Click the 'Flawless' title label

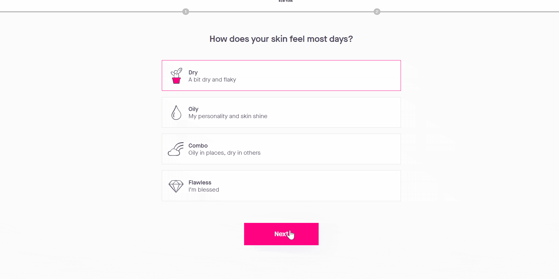(200, 183)
